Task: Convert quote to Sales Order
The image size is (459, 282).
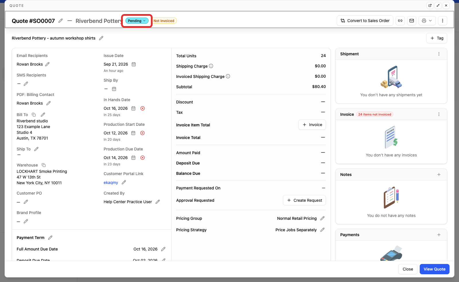Action: point(365,21)
